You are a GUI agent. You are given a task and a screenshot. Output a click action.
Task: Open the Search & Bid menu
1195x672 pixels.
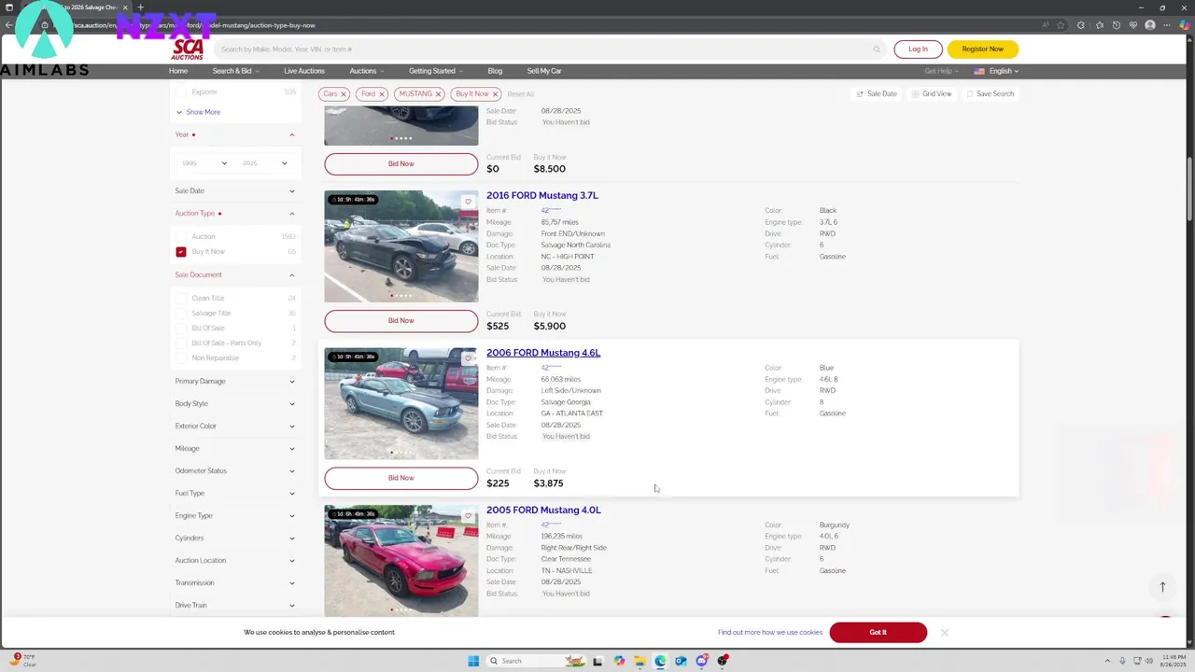[x=235, y=71]
